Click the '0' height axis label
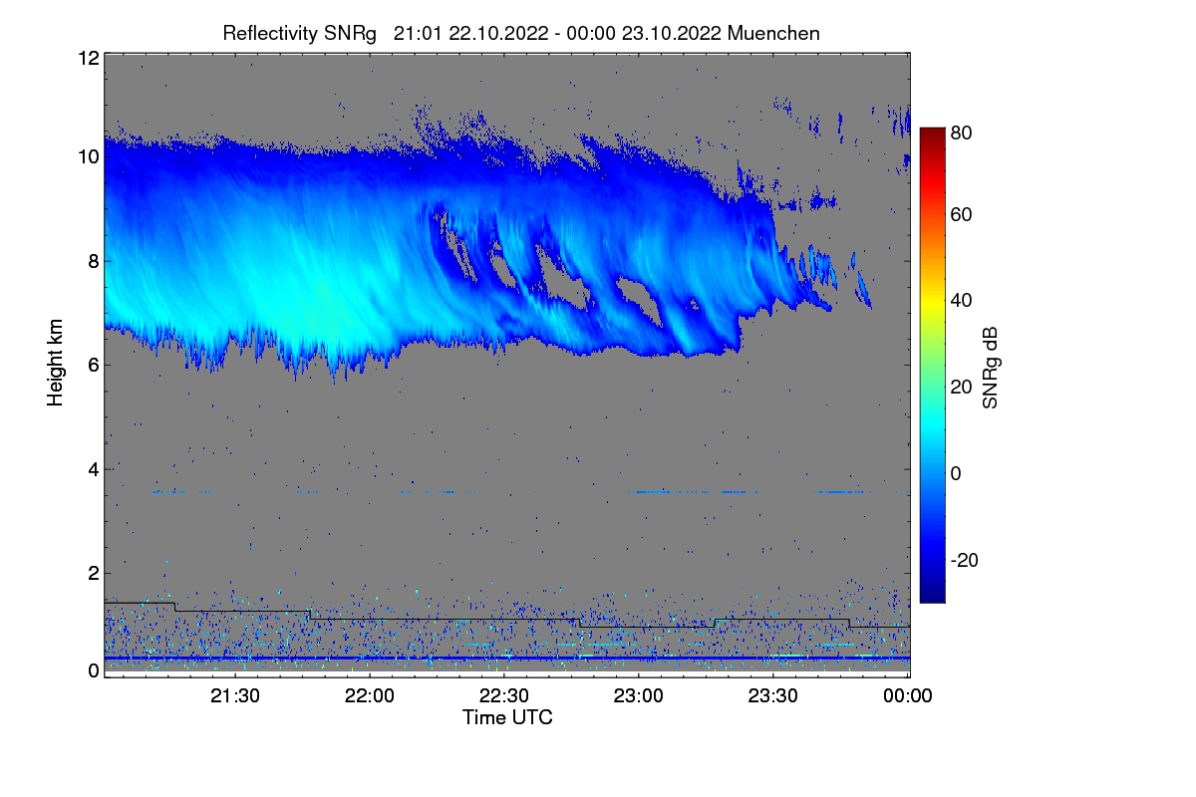Image resolution: width=1196 pixels, height=797 pixels. pos(93,670)
